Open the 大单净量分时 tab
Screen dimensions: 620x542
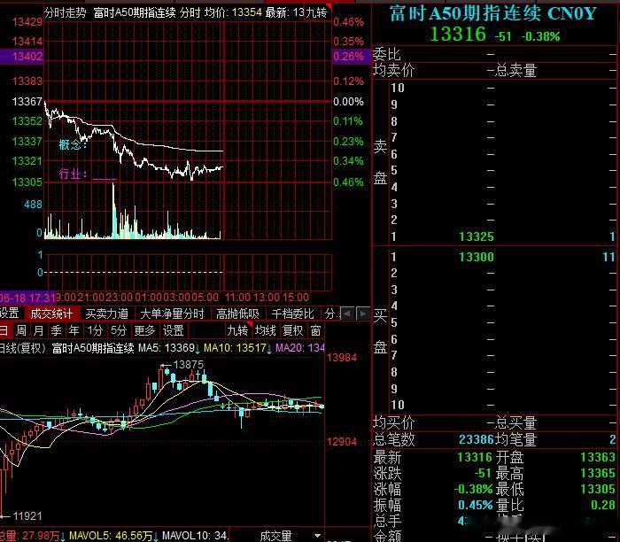point(172,314)
